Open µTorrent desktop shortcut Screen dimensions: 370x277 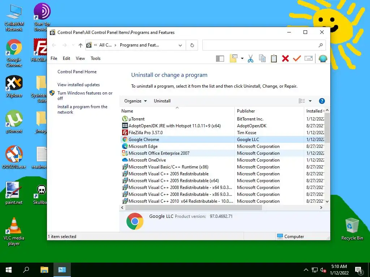pos(14,122)
